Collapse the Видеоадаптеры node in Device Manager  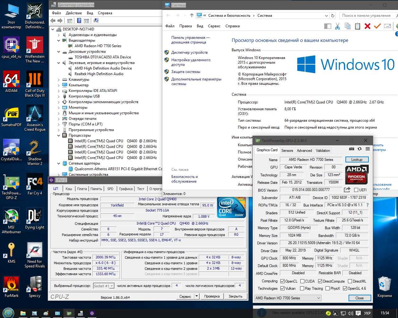pos(58,40)
